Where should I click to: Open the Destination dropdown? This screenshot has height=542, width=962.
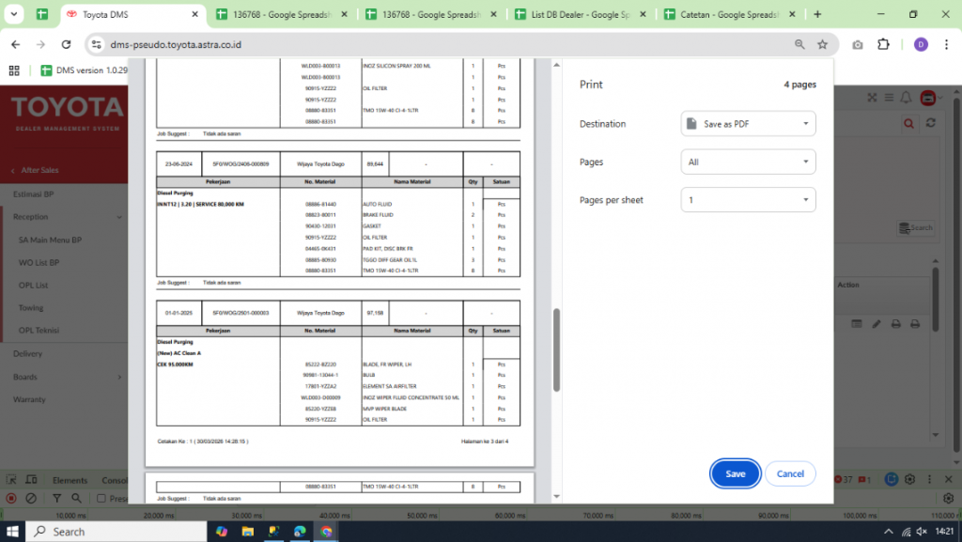click(748, 124)
